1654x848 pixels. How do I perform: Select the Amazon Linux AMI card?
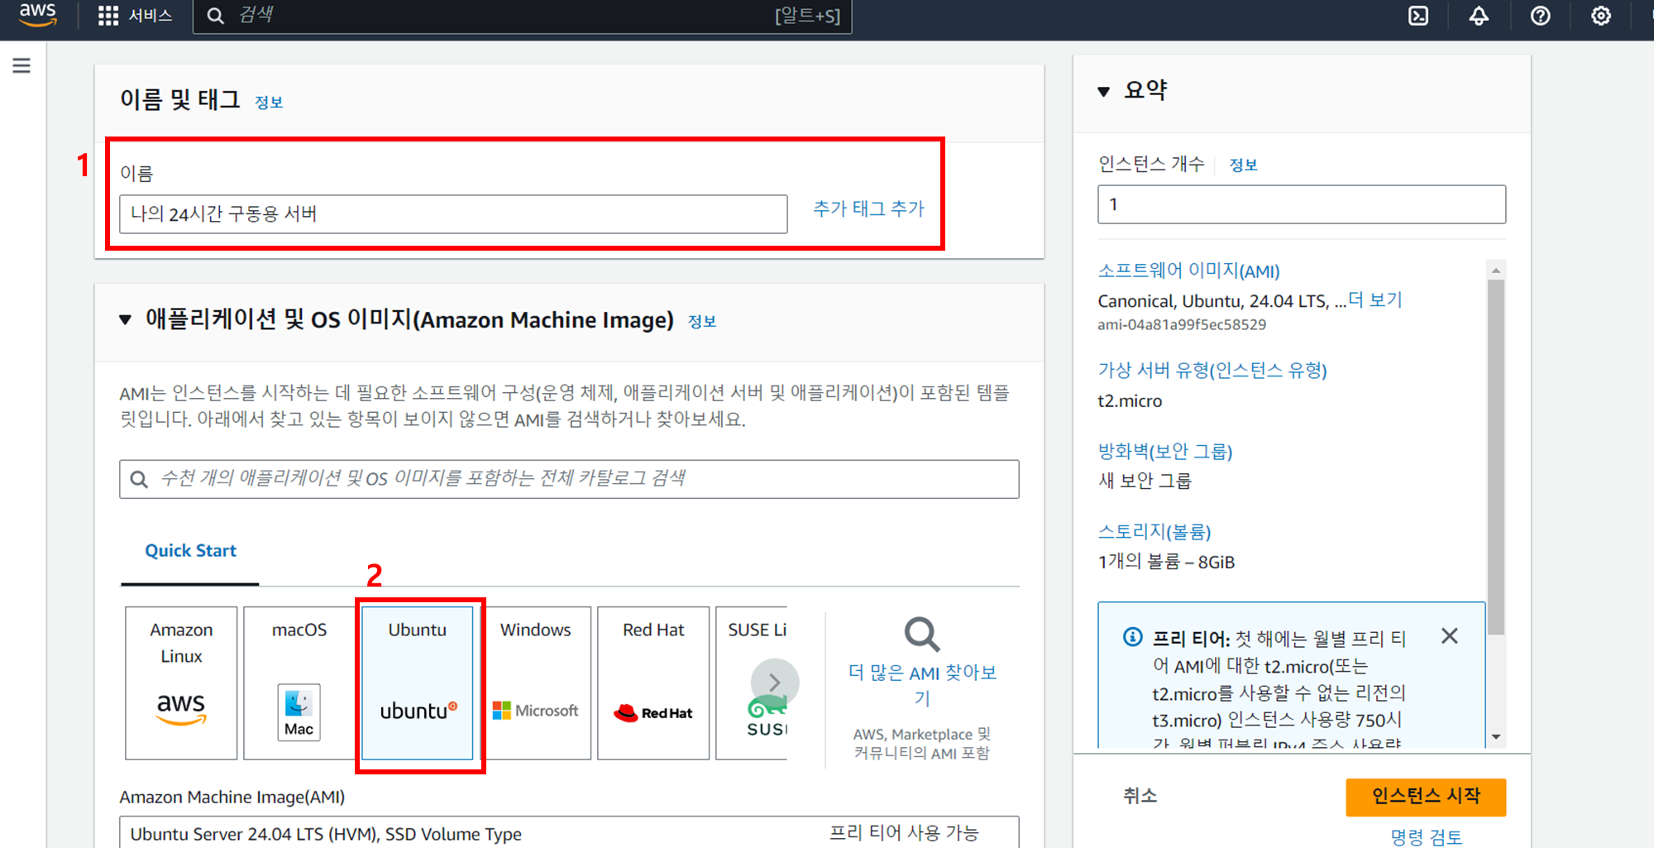click(181, 683)
